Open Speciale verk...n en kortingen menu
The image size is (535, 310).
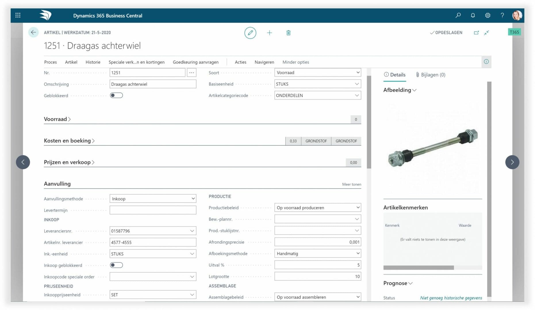pyautogui.click(x=137, y=62)
